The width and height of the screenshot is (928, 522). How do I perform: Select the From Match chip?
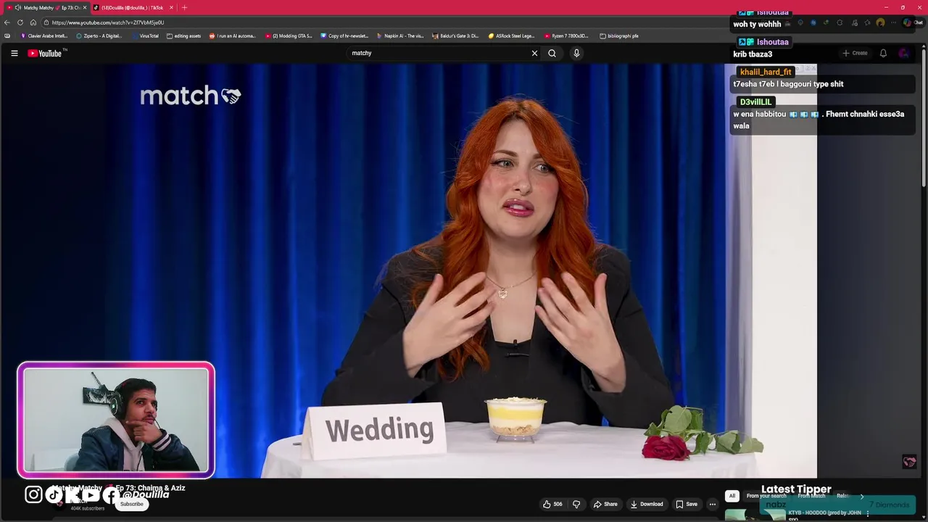[x=811, y=496]
